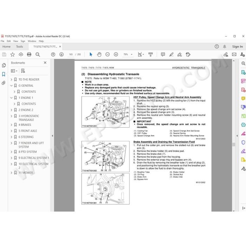This screenshot has width=246, height=246.
Task: Open the Attachments paperclip panel
Action: pyautogui.click(x=4, y=83)
